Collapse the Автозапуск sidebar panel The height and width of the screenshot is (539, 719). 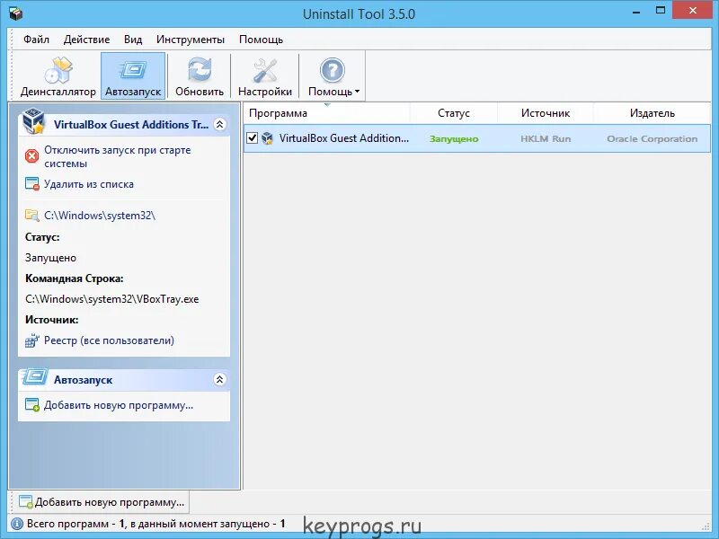click(x=220, y=379)
